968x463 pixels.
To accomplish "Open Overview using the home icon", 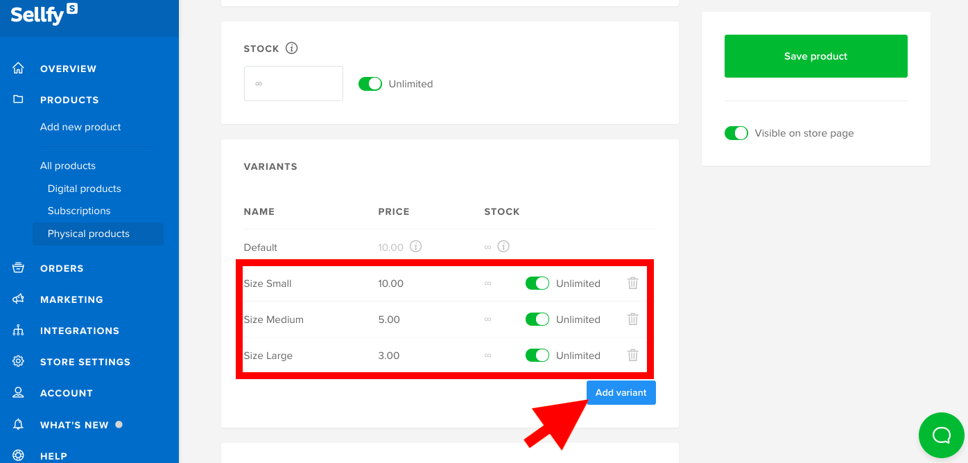I will click(19, 68).
